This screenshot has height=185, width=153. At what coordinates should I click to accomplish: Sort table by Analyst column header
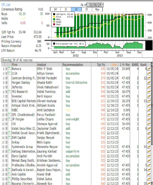pyautogui.click(x=49, y=65)
